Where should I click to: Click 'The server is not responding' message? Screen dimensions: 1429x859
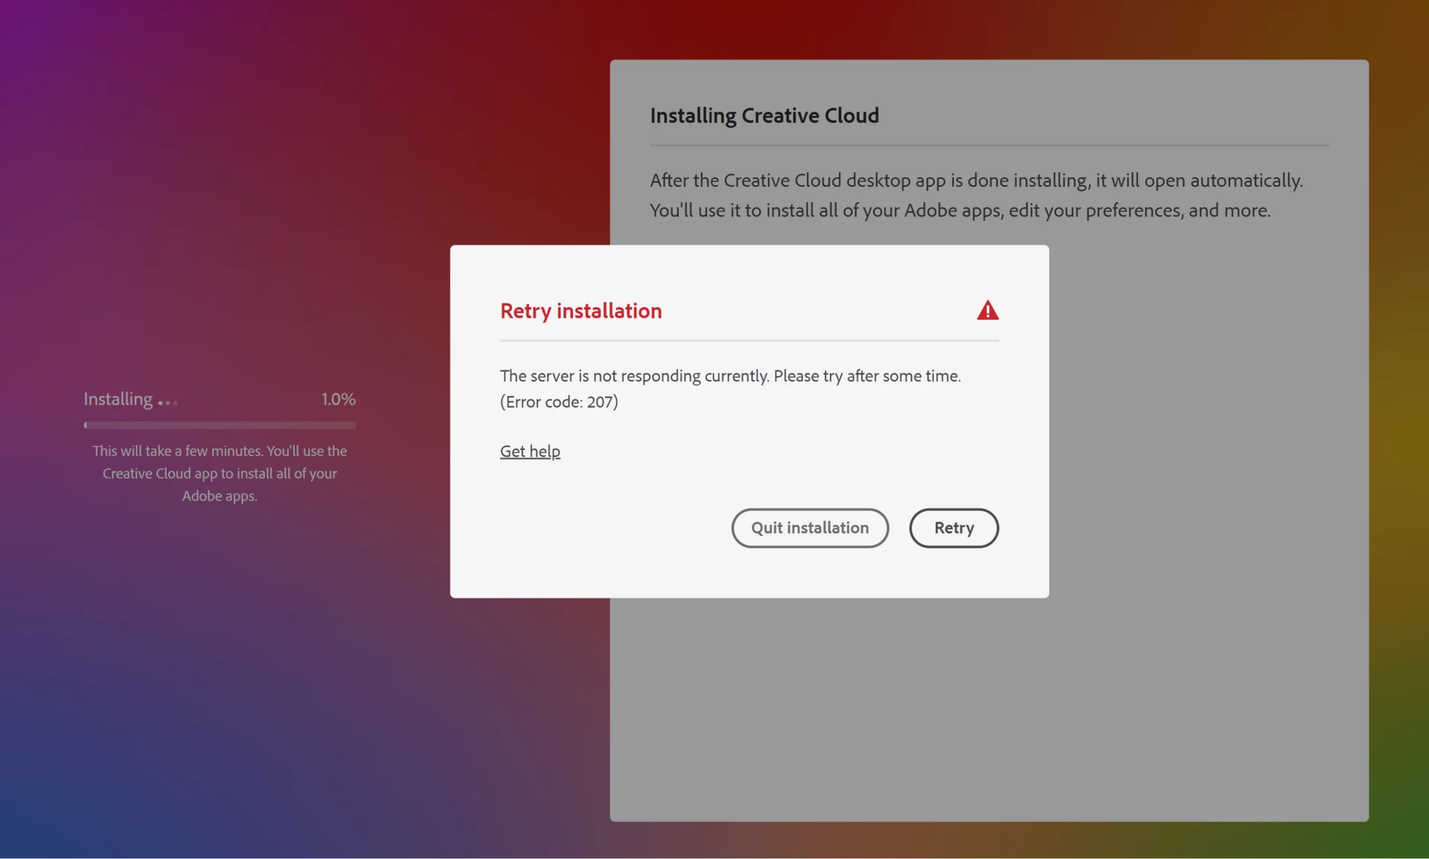tap(730, 376)
